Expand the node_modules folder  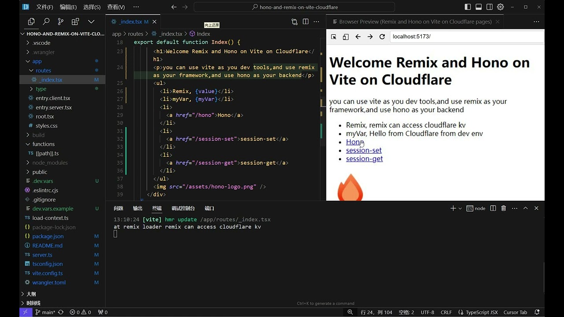(x=28, y=162)
